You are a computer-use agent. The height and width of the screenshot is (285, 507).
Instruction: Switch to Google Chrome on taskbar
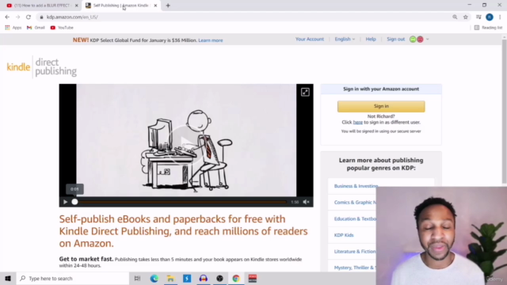(236, 278)
